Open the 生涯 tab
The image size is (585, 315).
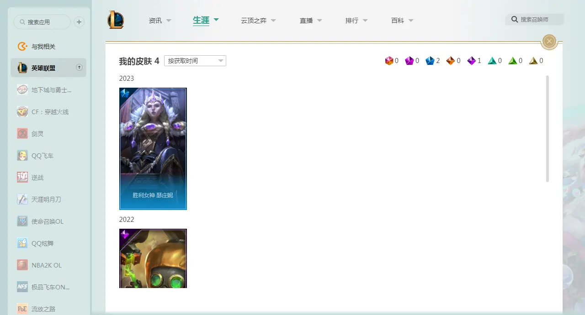pyautogui.click(x=201, y=20)
